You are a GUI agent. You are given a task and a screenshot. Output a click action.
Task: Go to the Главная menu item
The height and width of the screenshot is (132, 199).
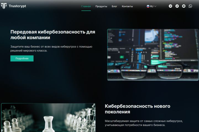click(x=86, y=6)
